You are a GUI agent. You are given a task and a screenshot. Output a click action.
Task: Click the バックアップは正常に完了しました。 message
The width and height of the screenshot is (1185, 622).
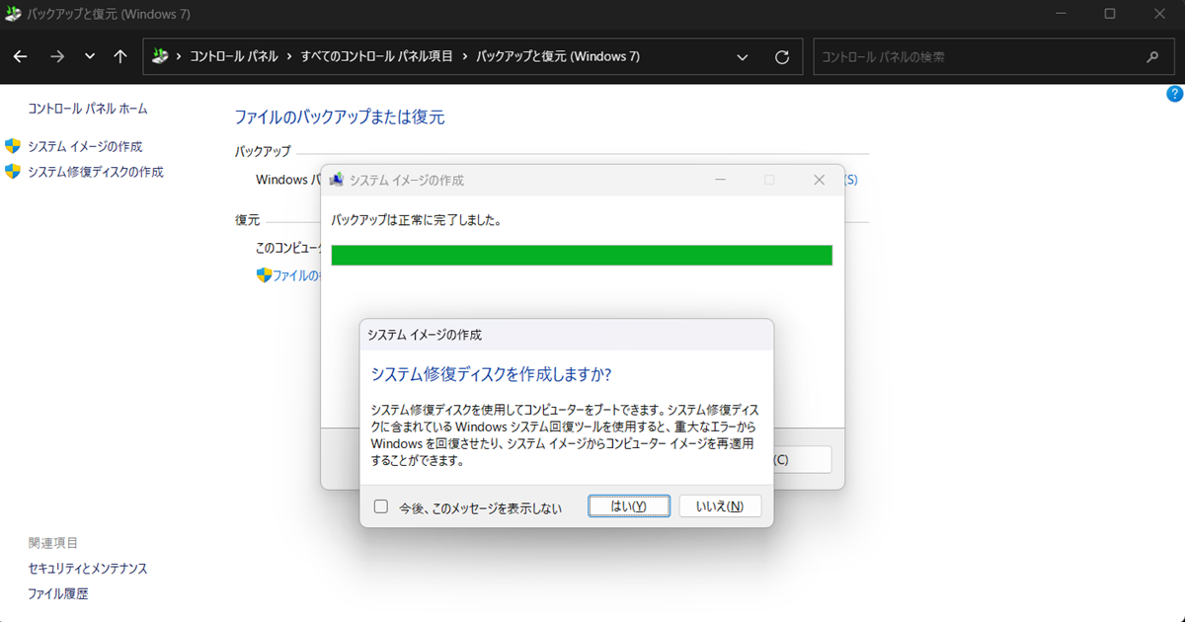[416, 220]
